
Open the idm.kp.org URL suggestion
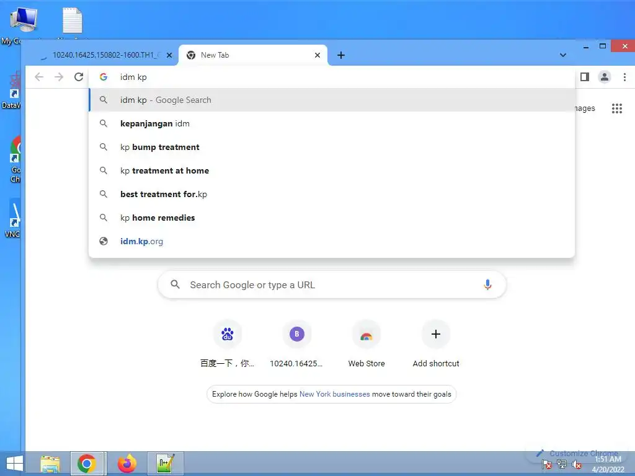(x=332, y=241)
